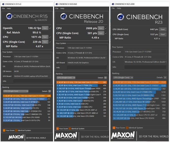Start the CPU (Multi Core) test in R23
Screen dimensions: 170x142
(x=163, y=29)
